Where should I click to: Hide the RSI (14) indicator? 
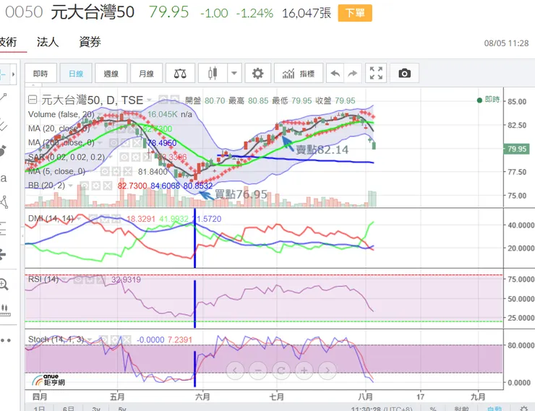78,280
